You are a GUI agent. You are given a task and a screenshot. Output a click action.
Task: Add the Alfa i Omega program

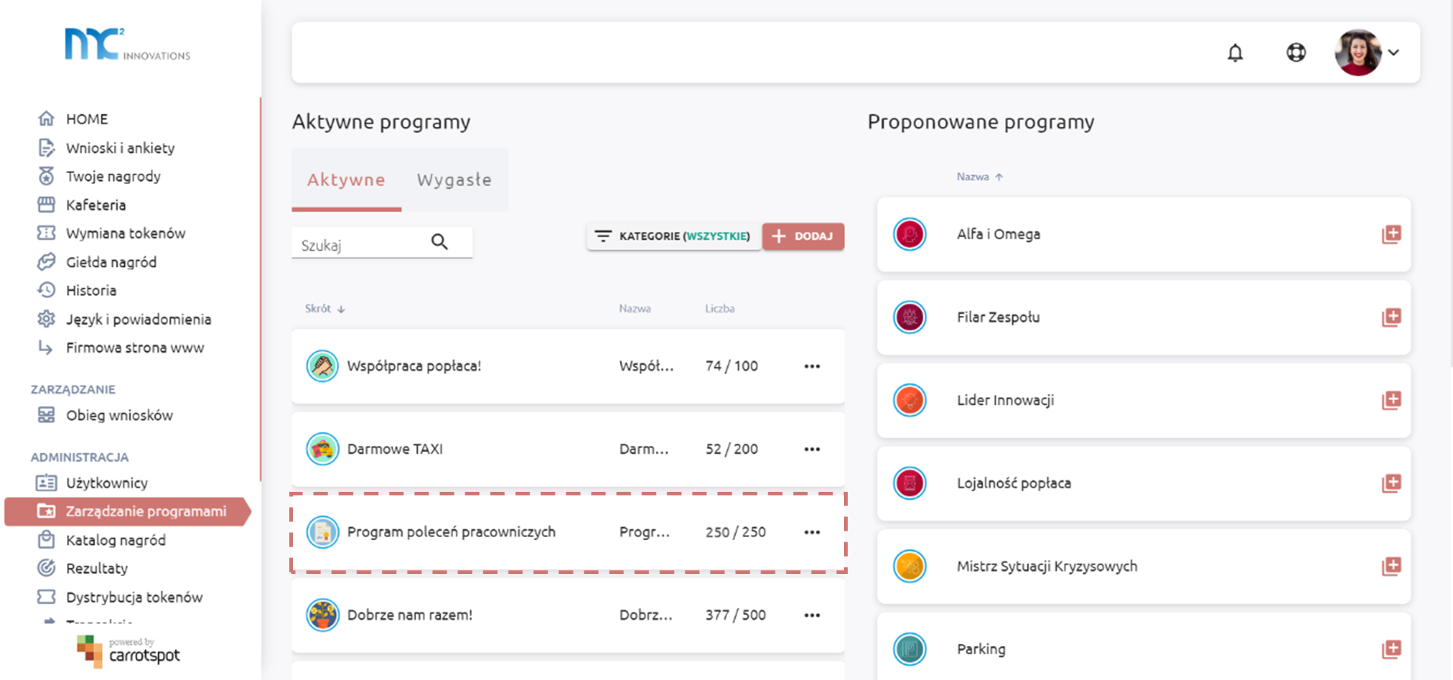(x=1391, y=234)
